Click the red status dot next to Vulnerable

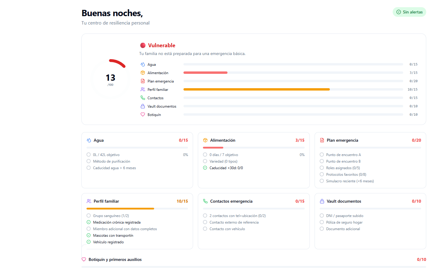(x=143, y=45)
